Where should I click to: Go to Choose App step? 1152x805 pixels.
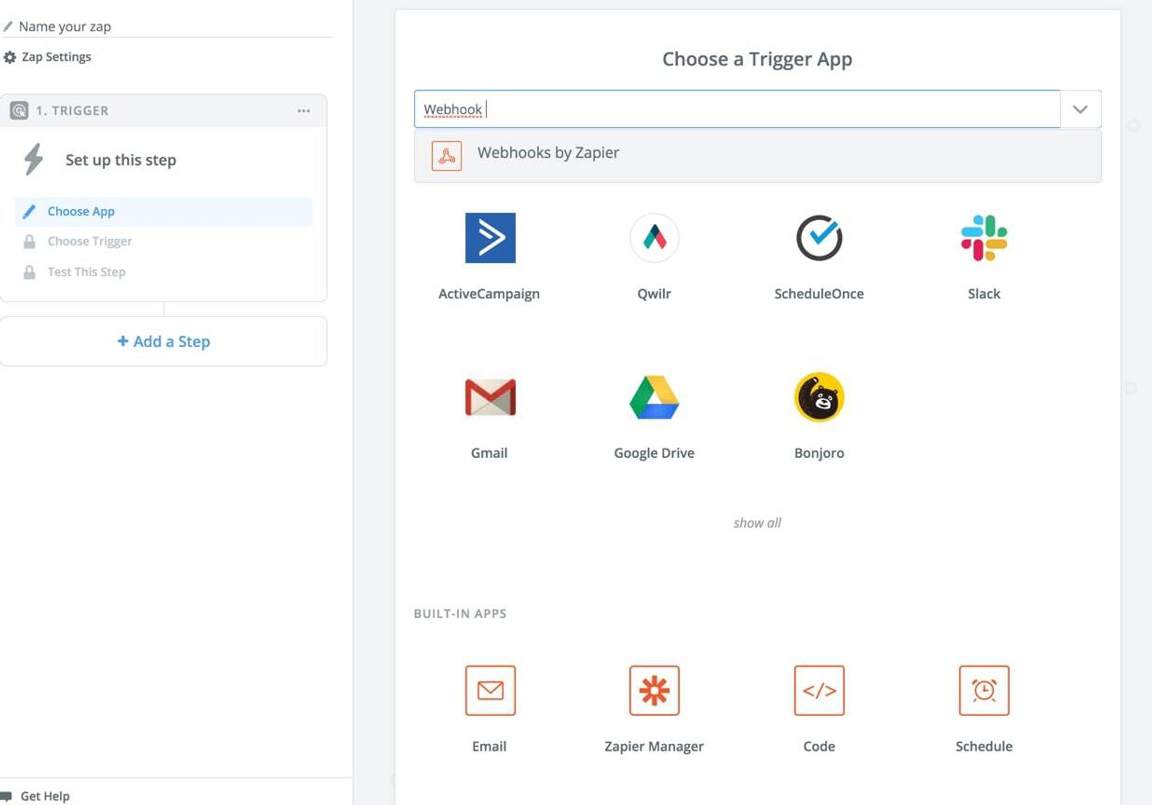point(81,212)
